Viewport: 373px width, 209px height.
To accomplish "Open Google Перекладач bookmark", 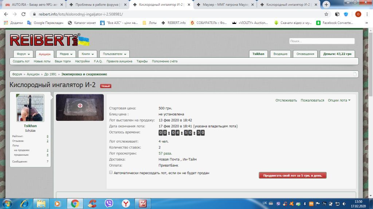I will [45, 23].
